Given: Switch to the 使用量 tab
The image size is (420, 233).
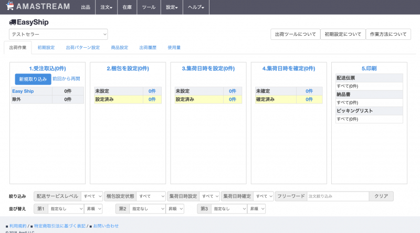Looking at the screenshot, I should (x=174, y=48).
